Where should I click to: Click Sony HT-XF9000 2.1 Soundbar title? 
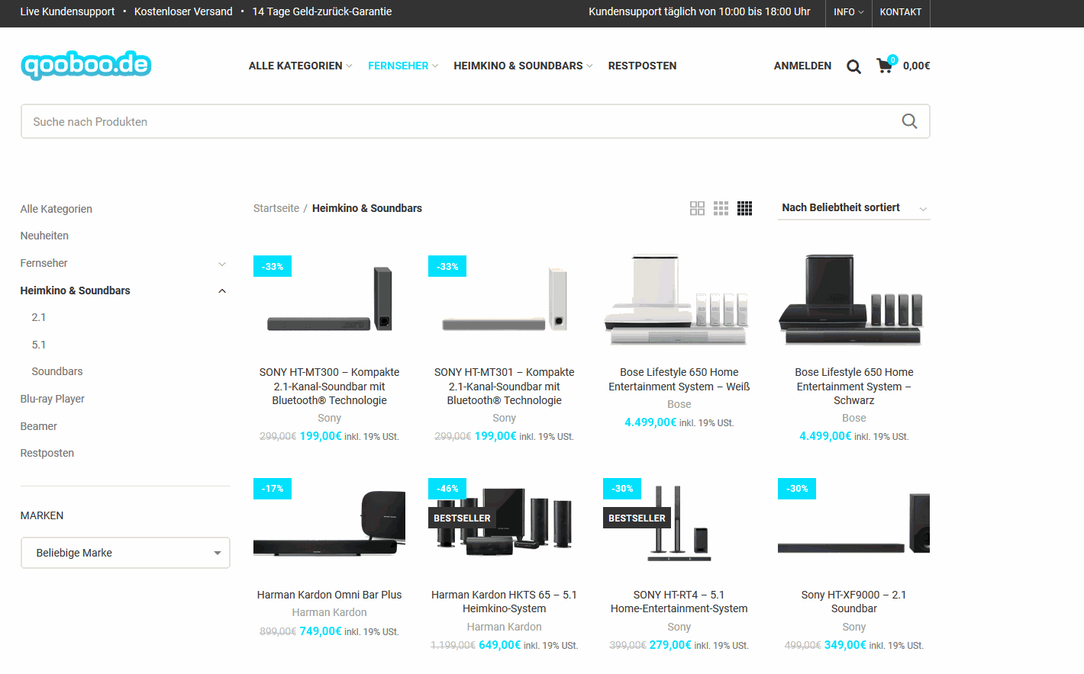853,602
